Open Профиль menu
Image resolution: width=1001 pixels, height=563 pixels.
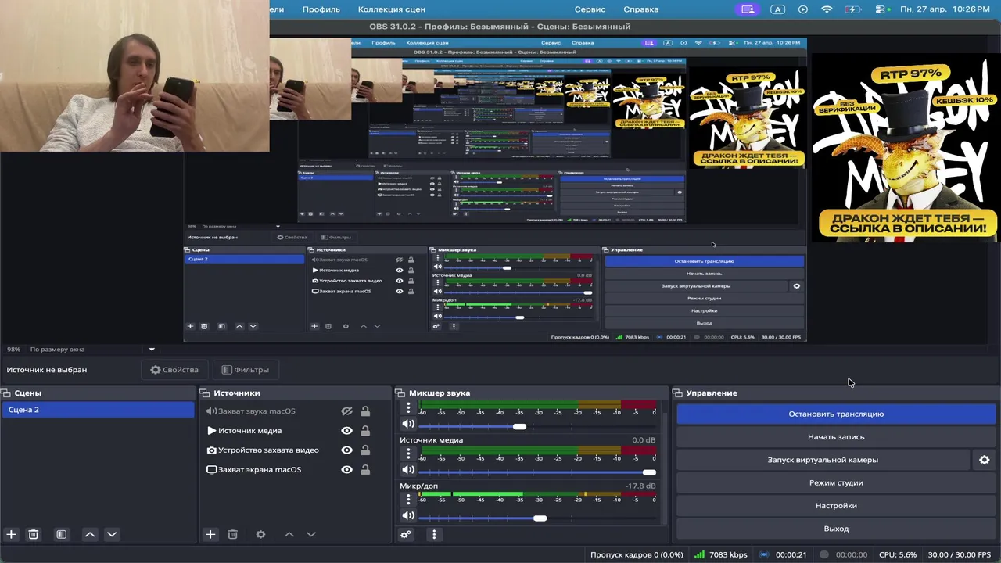(321, 9)
